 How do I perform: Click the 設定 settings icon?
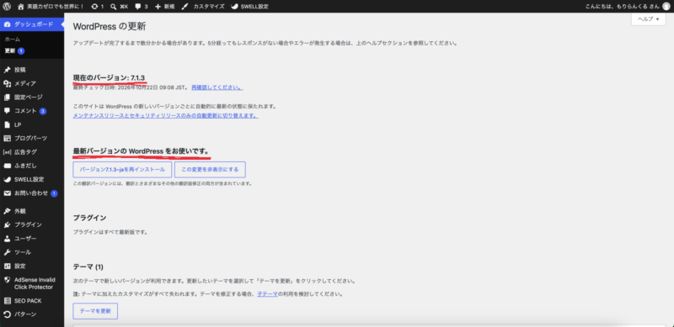pos(7,266)
